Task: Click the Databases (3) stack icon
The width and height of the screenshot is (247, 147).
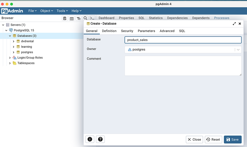Action: [15, 36]
